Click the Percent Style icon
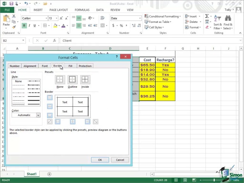Image resolution: width=244 pixels, height=183 pixels. (121, 26)
